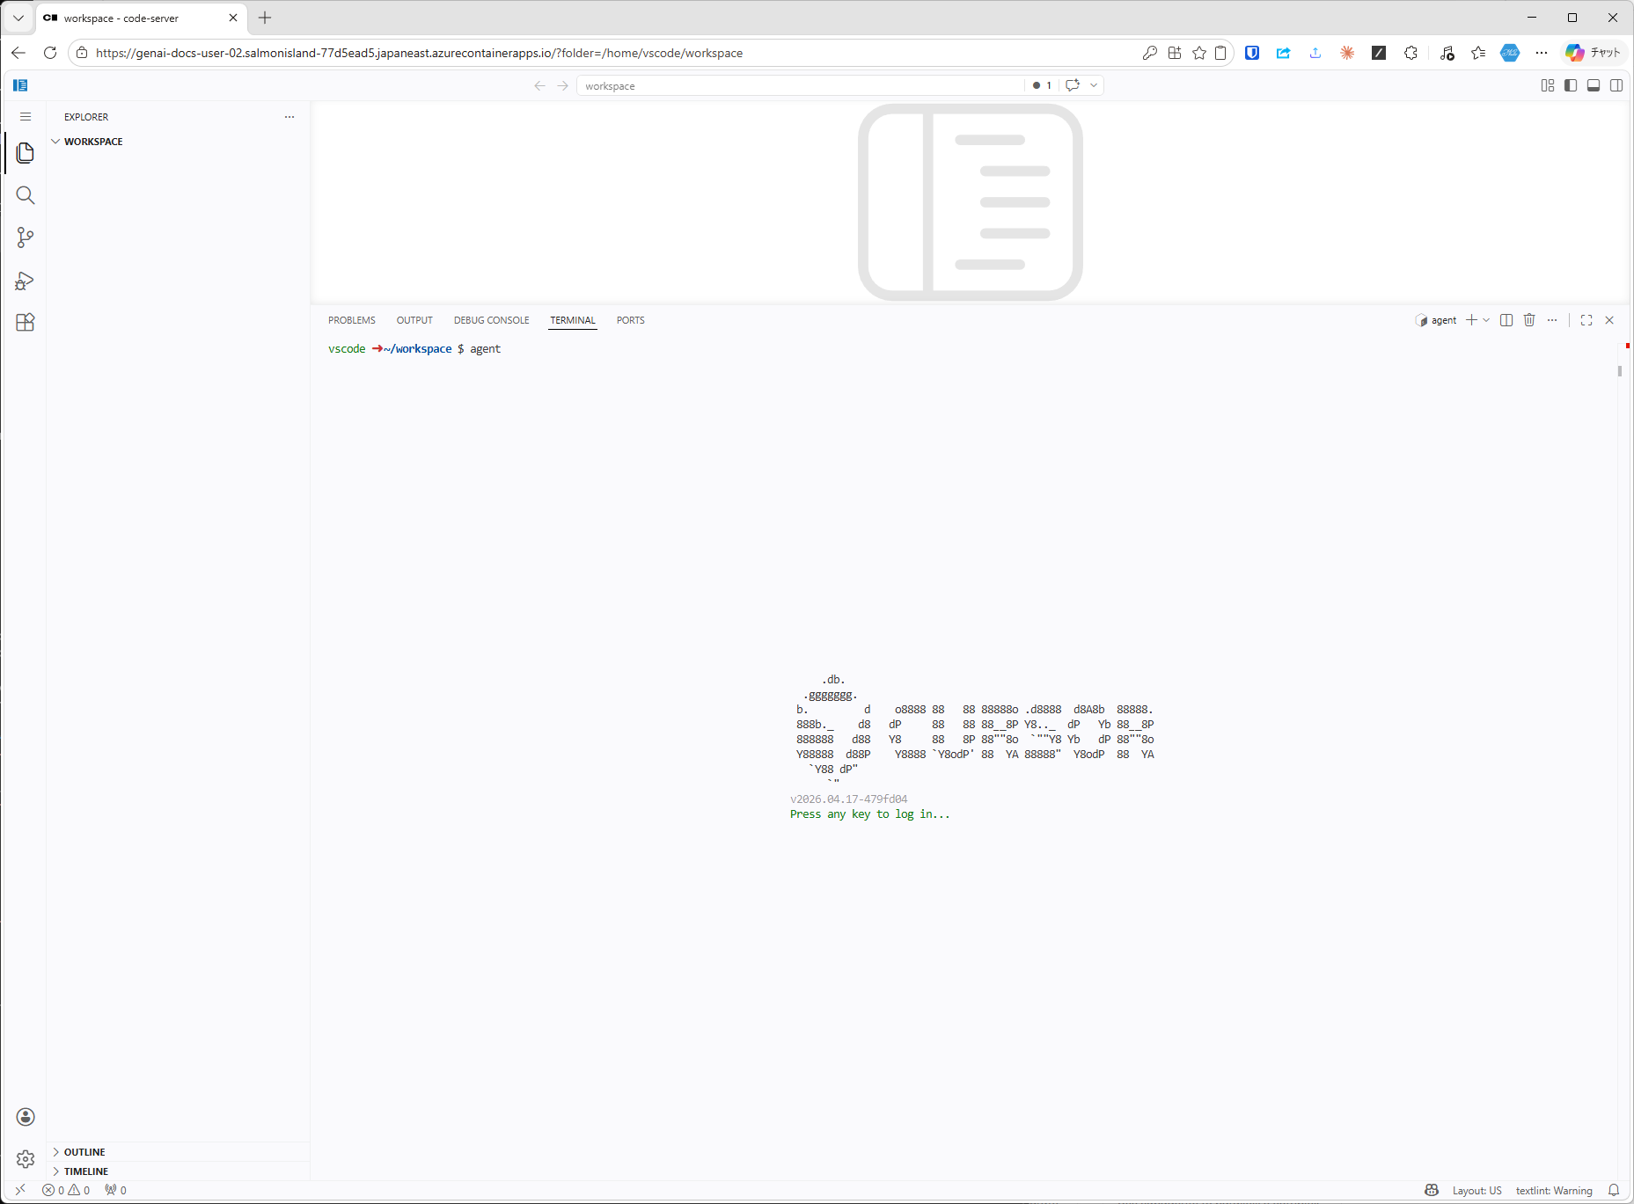The image size is (1634, 1204).
Task: Click the terminal scrollbar
Action: (1620, 372)
